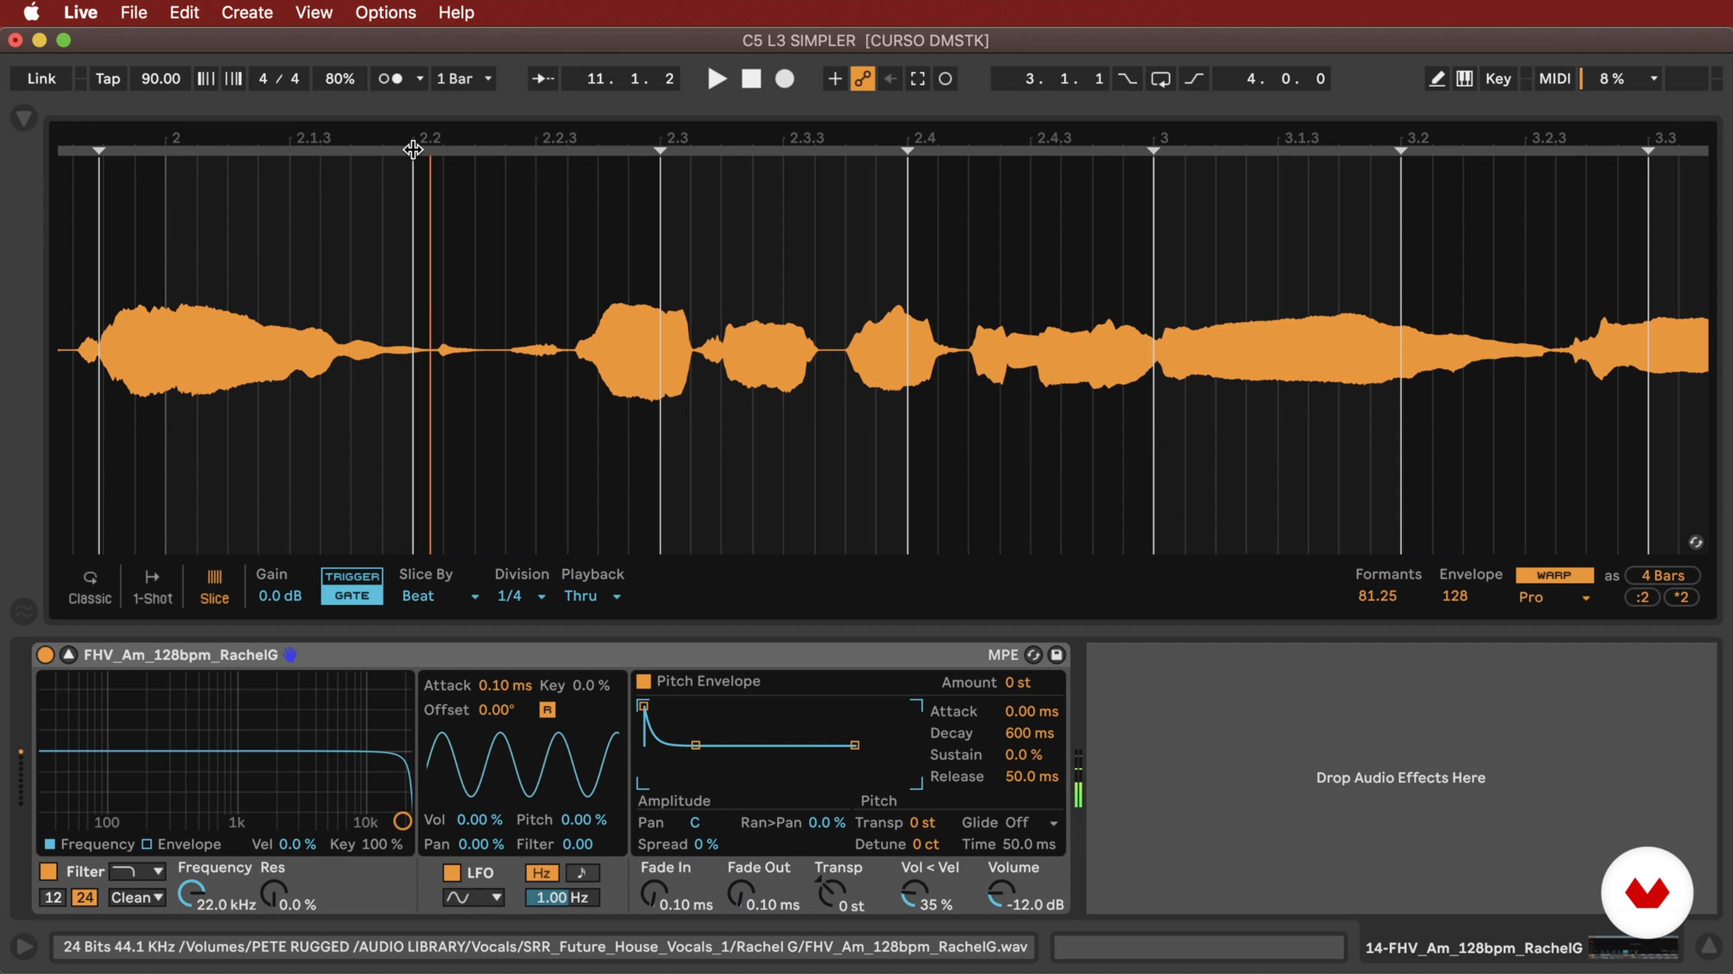
Task: Toggle Simpler device activator on
Action: 46,655
